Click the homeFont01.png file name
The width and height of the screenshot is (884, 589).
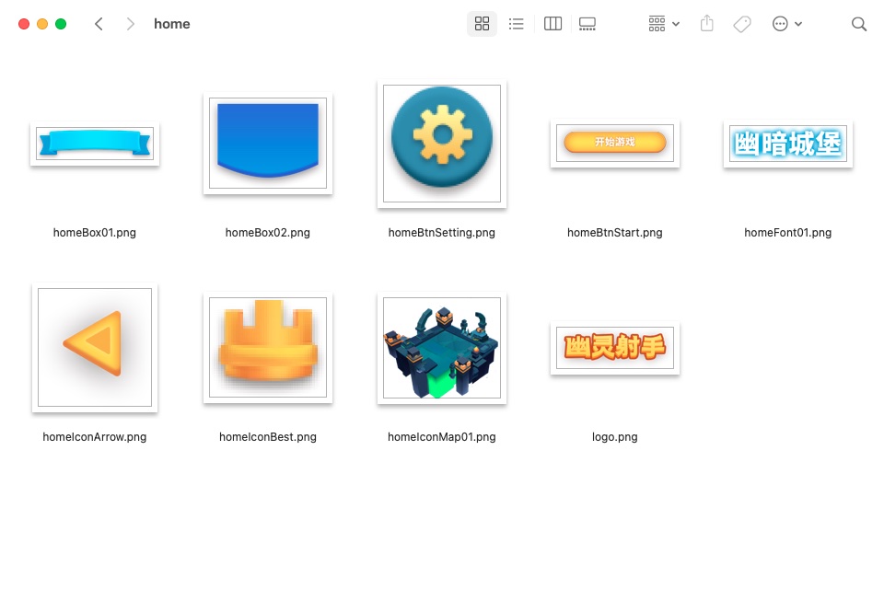pos(788,233)
